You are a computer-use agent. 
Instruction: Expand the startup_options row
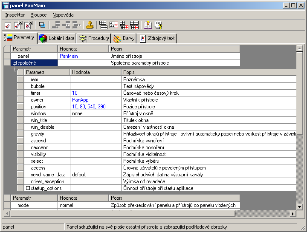point(28,188)
